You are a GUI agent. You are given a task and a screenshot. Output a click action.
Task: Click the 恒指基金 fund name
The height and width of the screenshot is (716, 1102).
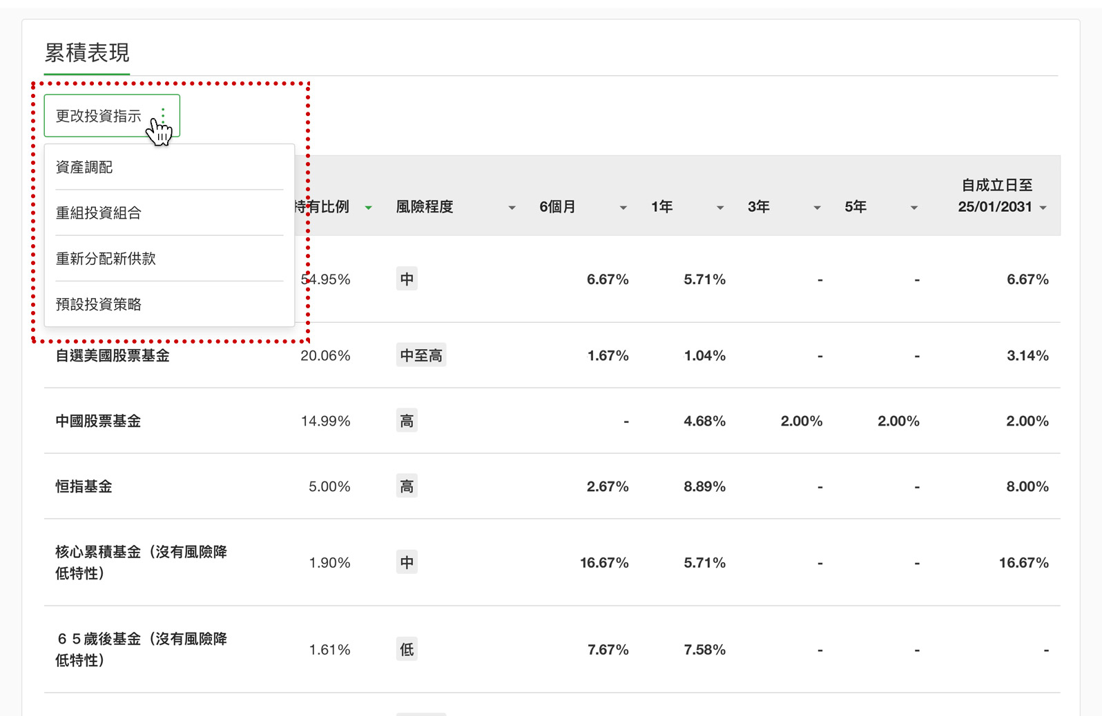[x=84, y=486]
